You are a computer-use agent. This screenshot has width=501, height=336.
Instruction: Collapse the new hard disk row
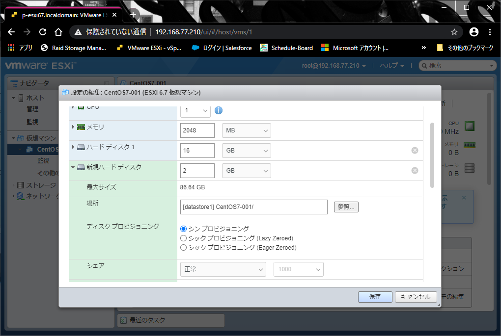(x=73, y=167)
